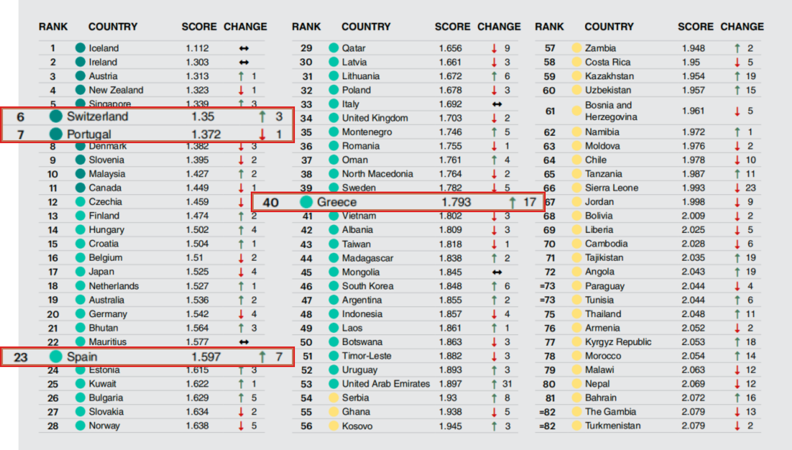The width and height of the screenshot is (792, 450).
Task: Click the teal color dot next to Spain
Action: (x=56, y=356)
